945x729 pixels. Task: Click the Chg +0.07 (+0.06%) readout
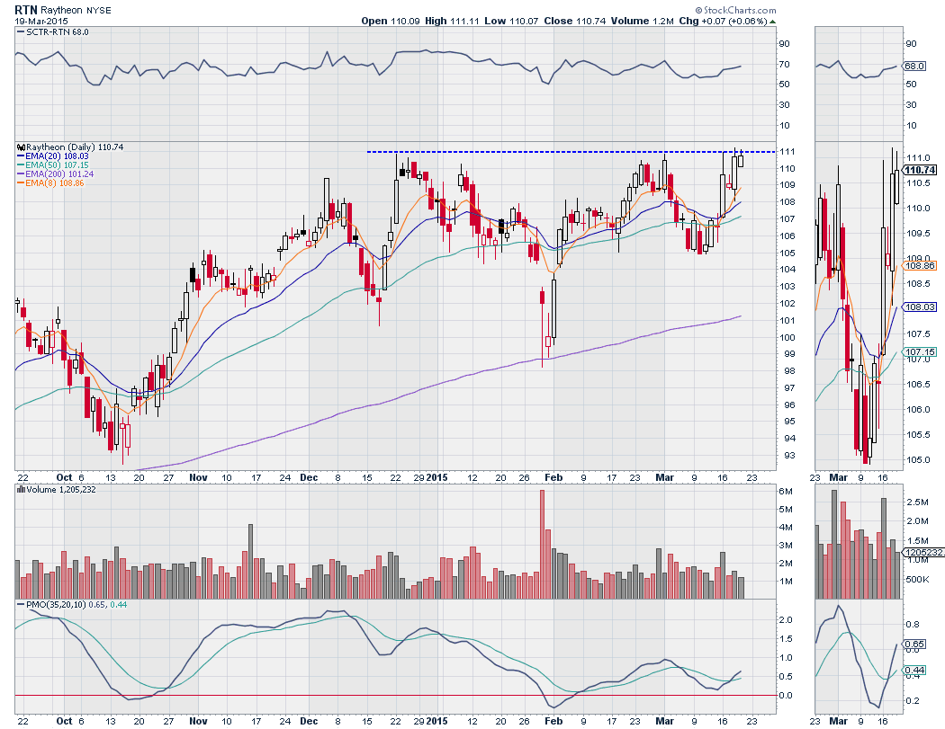click(724, 21)
